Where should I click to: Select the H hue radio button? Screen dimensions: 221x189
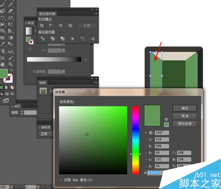point(146,133)
